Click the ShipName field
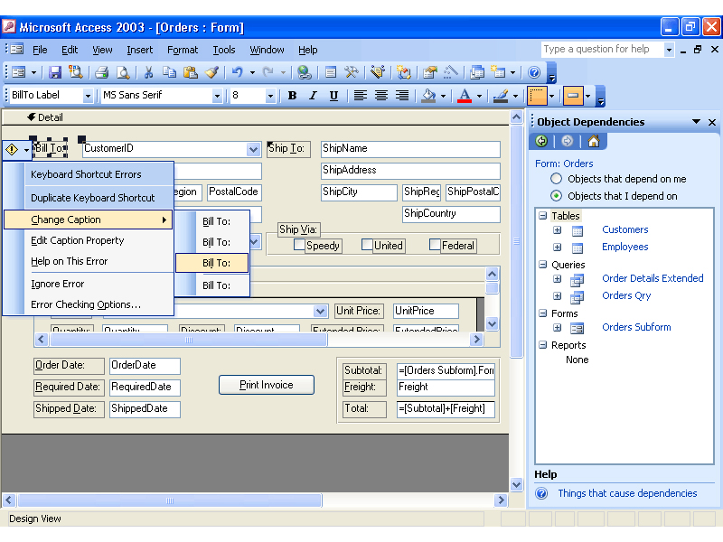 (410, 149)
